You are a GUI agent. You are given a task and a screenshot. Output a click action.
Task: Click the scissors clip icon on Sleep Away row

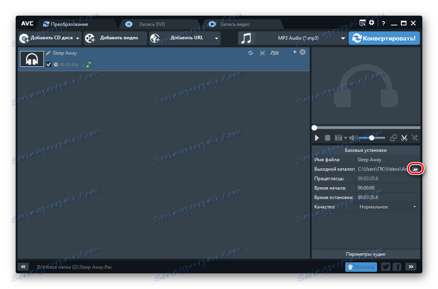[262, 53]
